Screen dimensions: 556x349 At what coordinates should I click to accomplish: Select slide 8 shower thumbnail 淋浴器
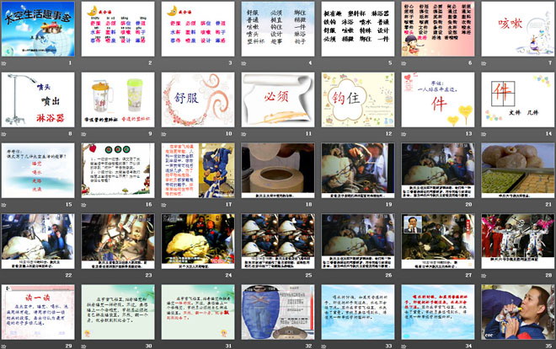tap(38, 99)
